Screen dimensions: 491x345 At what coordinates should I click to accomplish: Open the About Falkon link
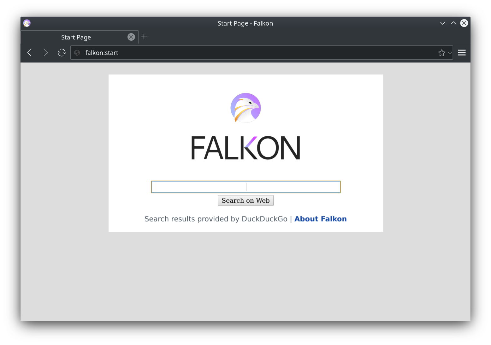pos(320,219)
